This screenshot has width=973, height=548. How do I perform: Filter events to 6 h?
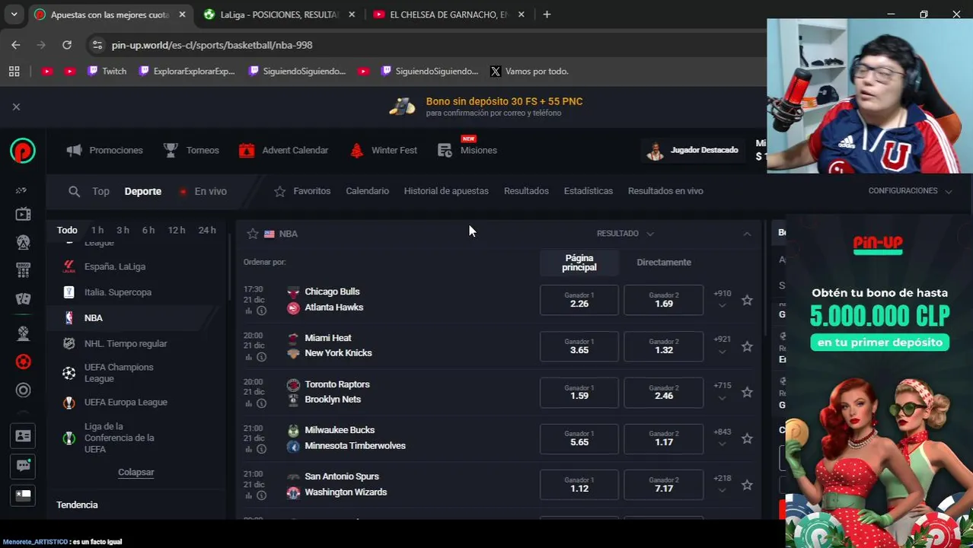(x=148, y=230)
